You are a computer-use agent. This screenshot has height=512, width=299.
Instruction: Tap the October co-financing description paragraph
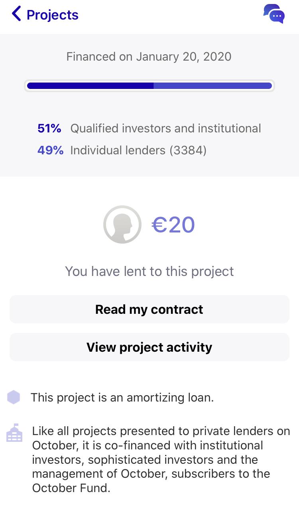[x=161, y=459]
